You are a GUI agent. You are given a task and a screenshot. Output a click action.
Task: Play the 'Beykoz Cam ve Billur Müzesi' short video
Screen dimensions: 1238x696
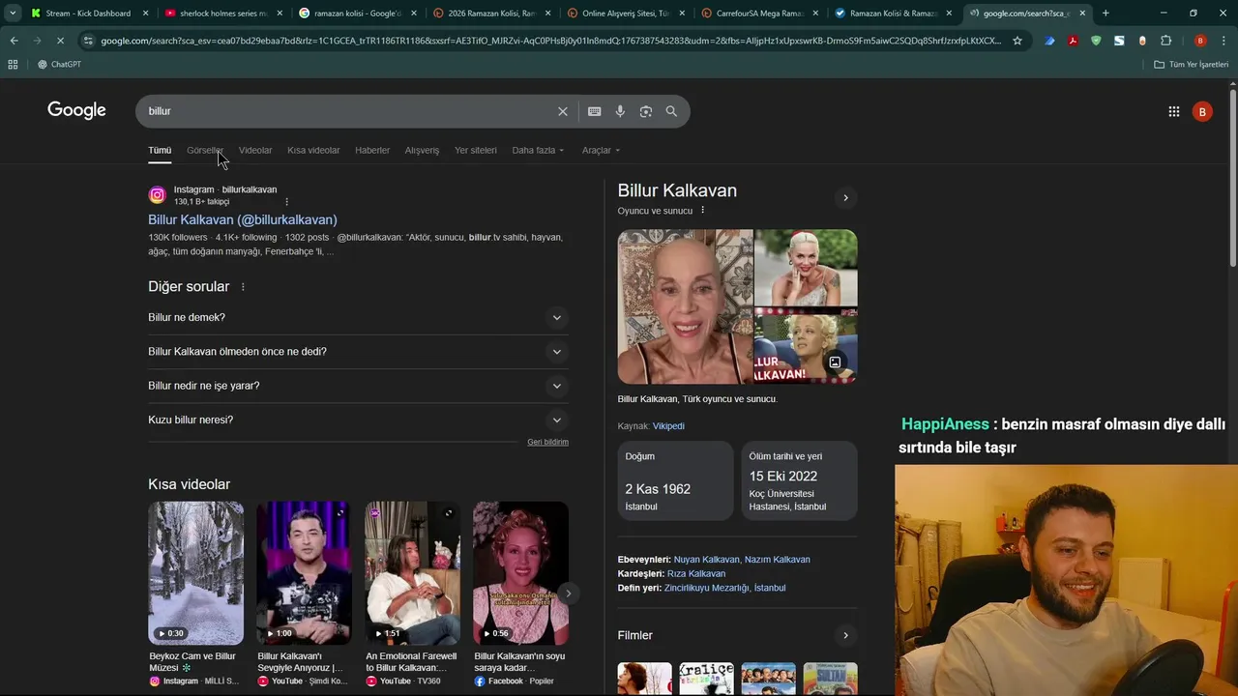[195, 572]
